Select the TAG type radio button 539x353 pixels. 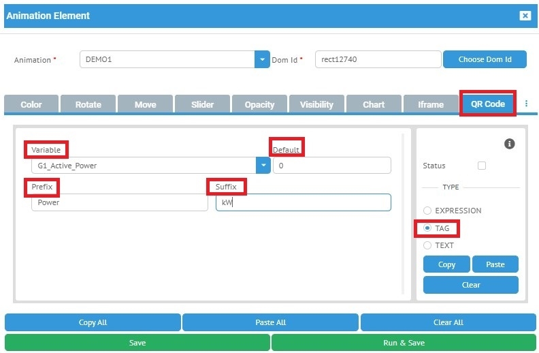tap(427, 228)
